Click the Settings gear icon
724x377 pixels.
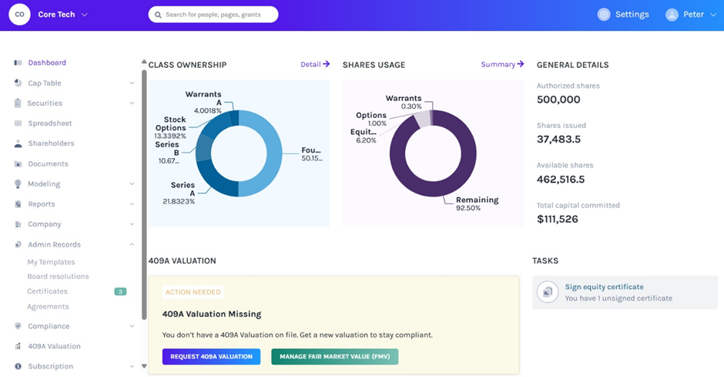tap(604, 15)
